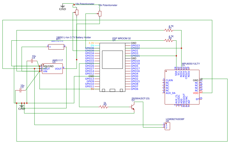Select the C3 10u capacitor symbol
The height and width of the screenshot is (144, 230).
[x=20, y=90]
